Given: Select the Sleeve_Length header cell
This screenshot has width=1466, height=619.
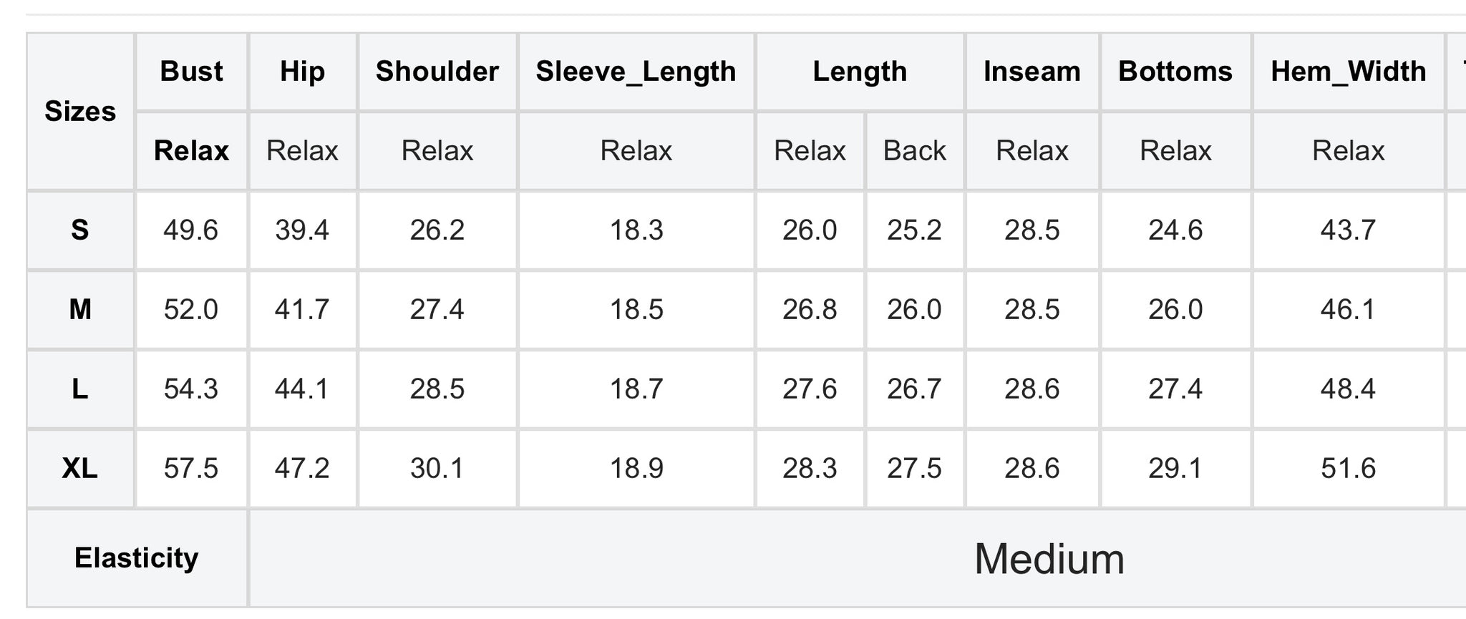Looking at the screenshot, I should click(x=636, y=72).
